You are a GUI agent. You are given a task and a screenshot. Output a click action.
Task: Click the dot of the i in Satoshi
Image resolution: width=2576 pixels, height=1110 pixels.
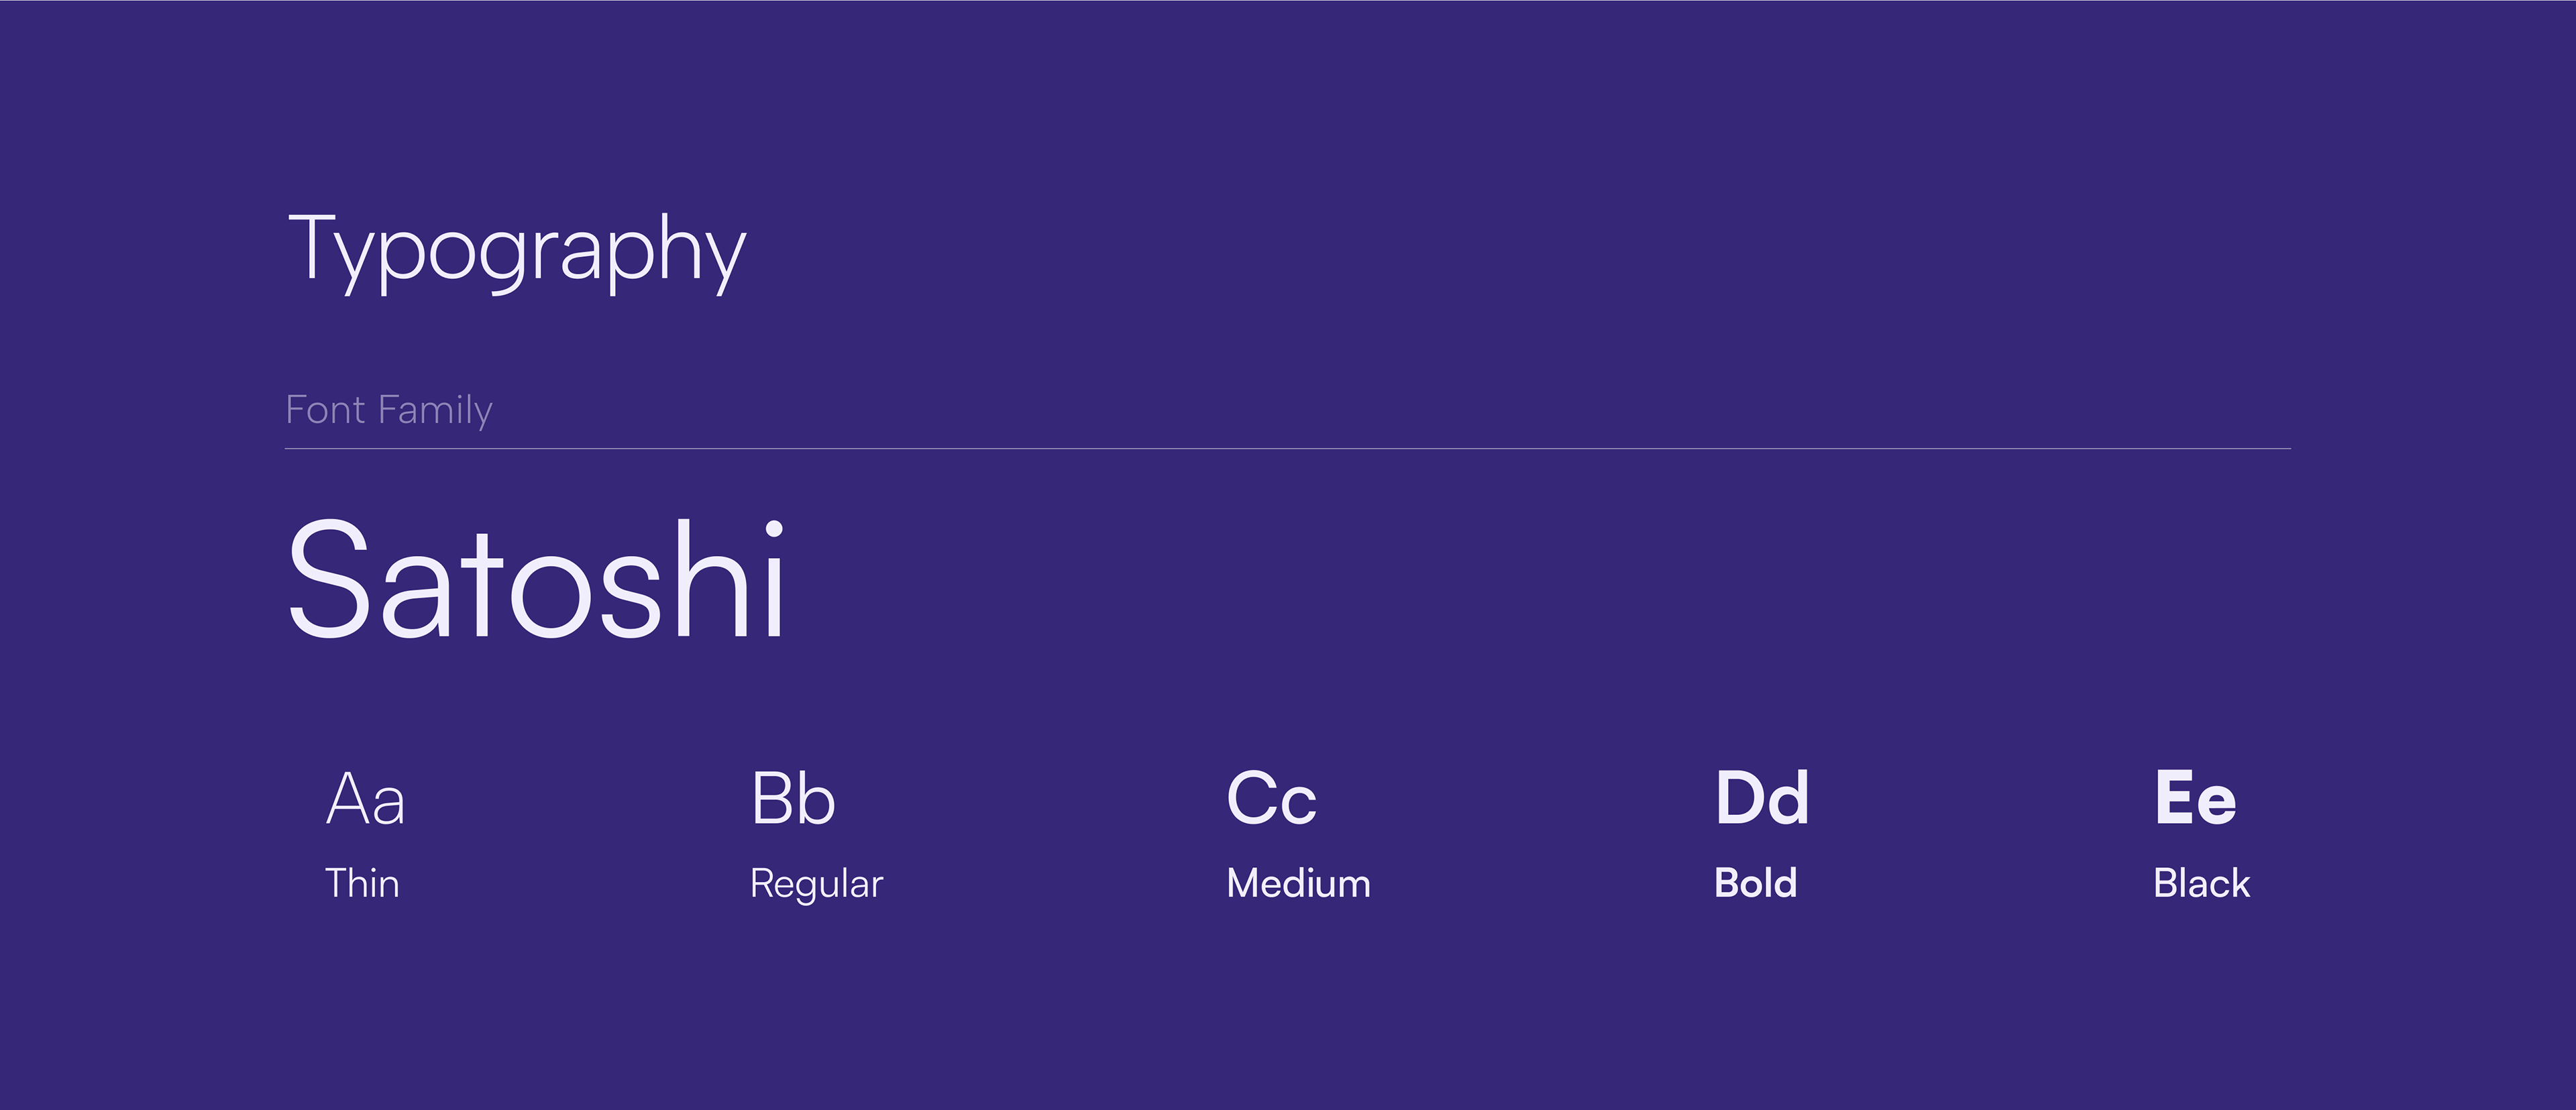pyautogui.click(x=774, y=530)
